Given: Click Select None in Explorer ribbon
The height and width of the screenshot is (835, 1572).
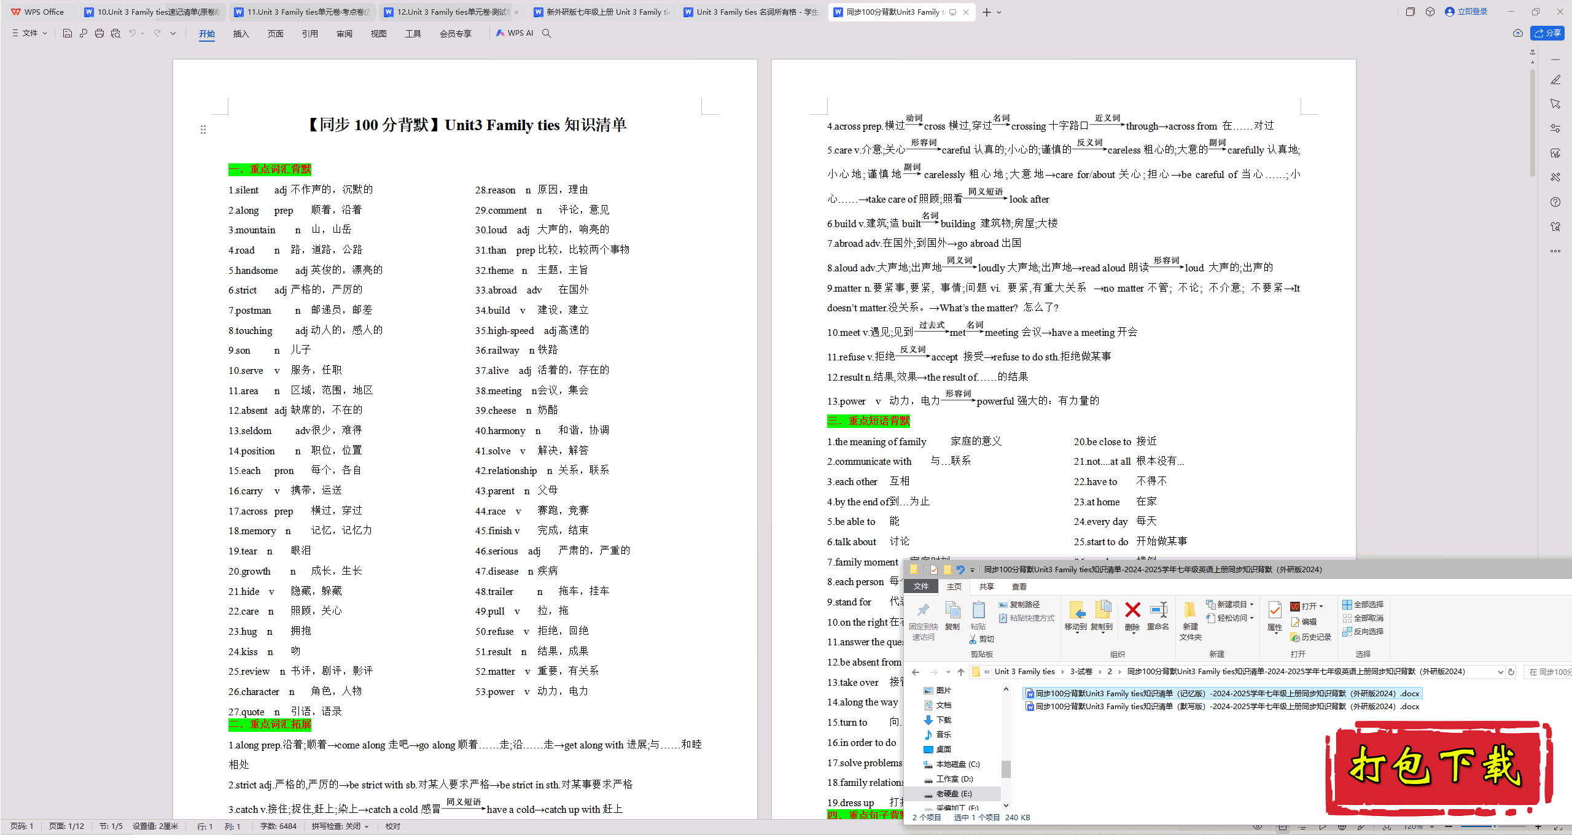Looking at the screenshot, I should (x=1363, y=618).
